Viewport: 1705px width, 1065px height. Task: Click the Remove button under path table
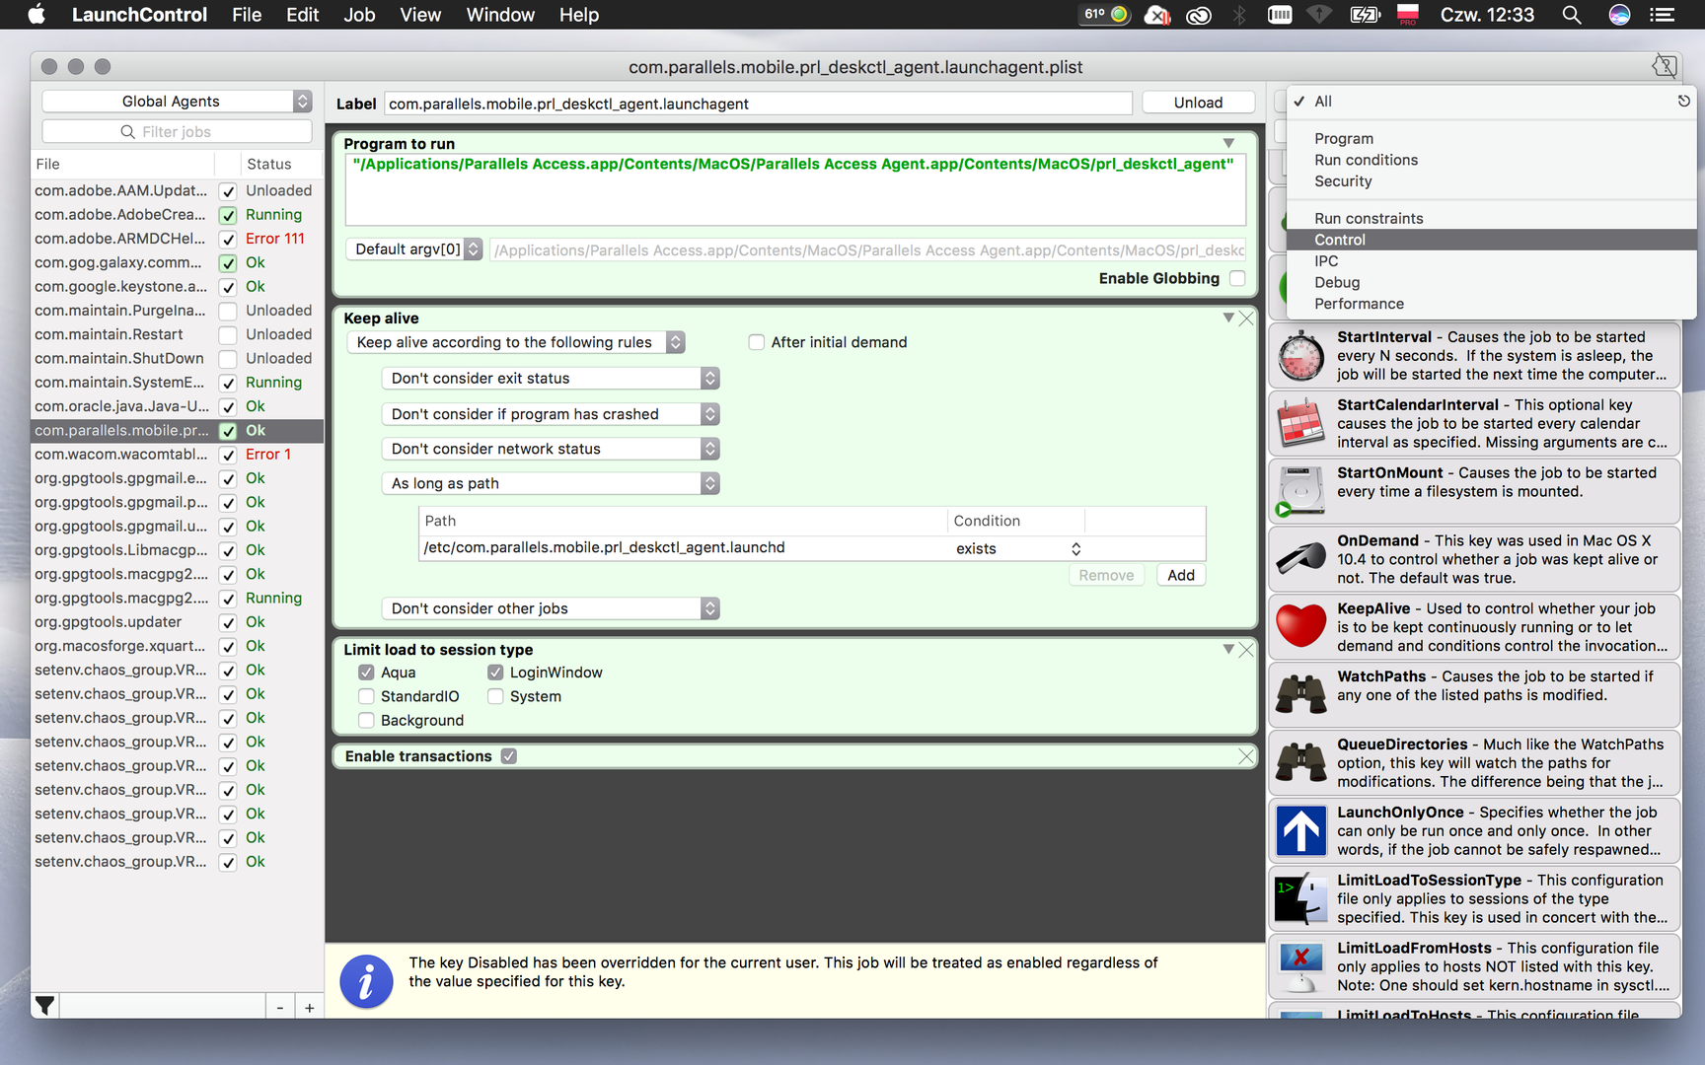pos(1106,575)
